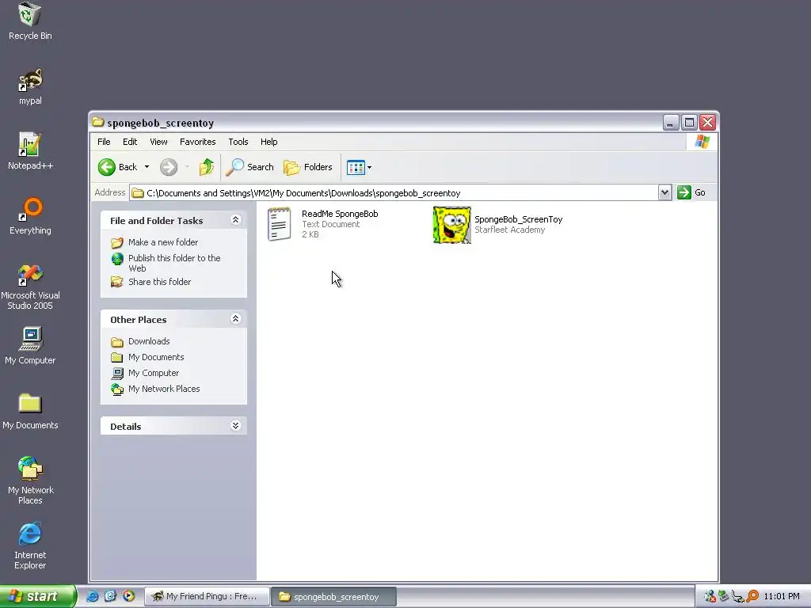Go to My Computer in Other Places
811x608 pixels.
[154, 373]
